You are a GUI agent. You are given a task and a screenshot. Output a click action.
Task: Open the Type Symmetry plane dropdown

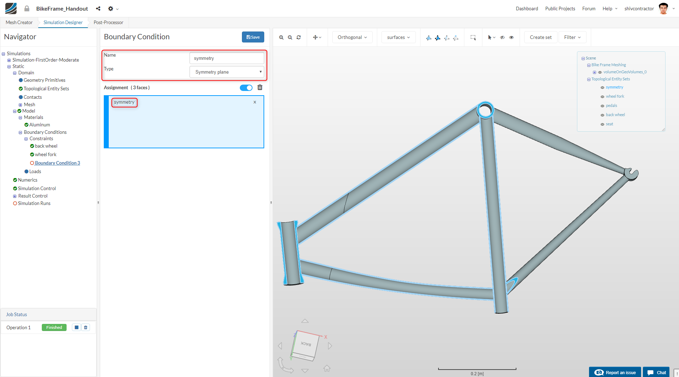pyautogui.click(x=227, y=72)
